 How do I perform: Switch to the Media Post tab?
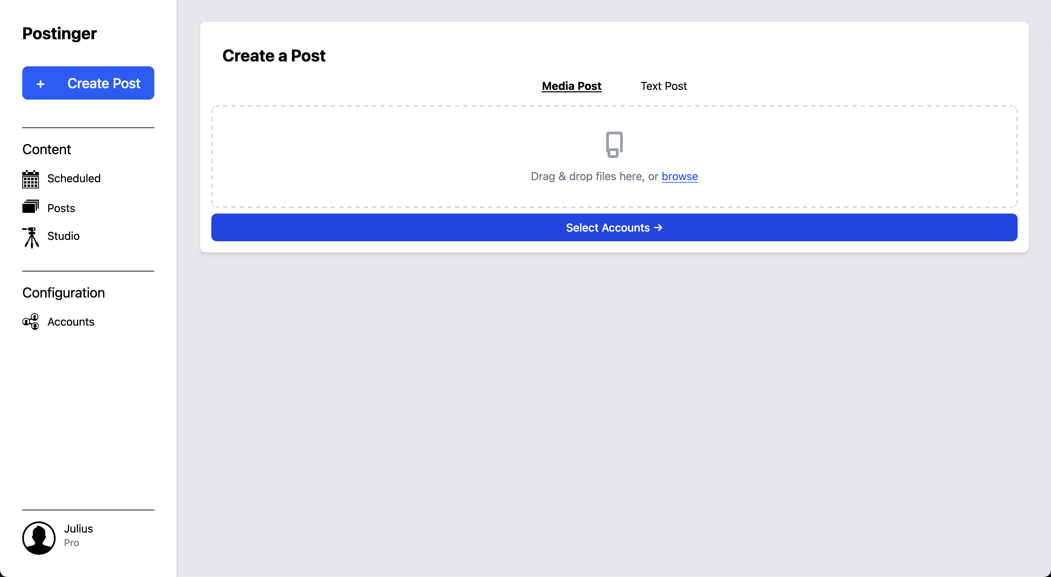571,86
